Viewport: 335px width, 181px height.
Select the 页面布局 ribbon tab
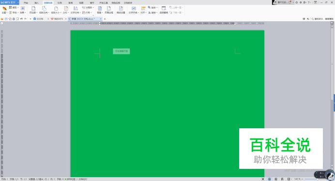(48, 3)
